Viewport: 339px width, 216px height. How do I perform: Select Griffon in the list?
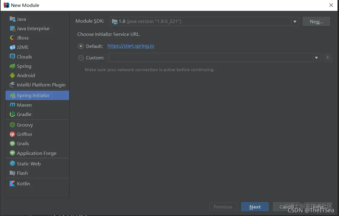click(37, 134)
